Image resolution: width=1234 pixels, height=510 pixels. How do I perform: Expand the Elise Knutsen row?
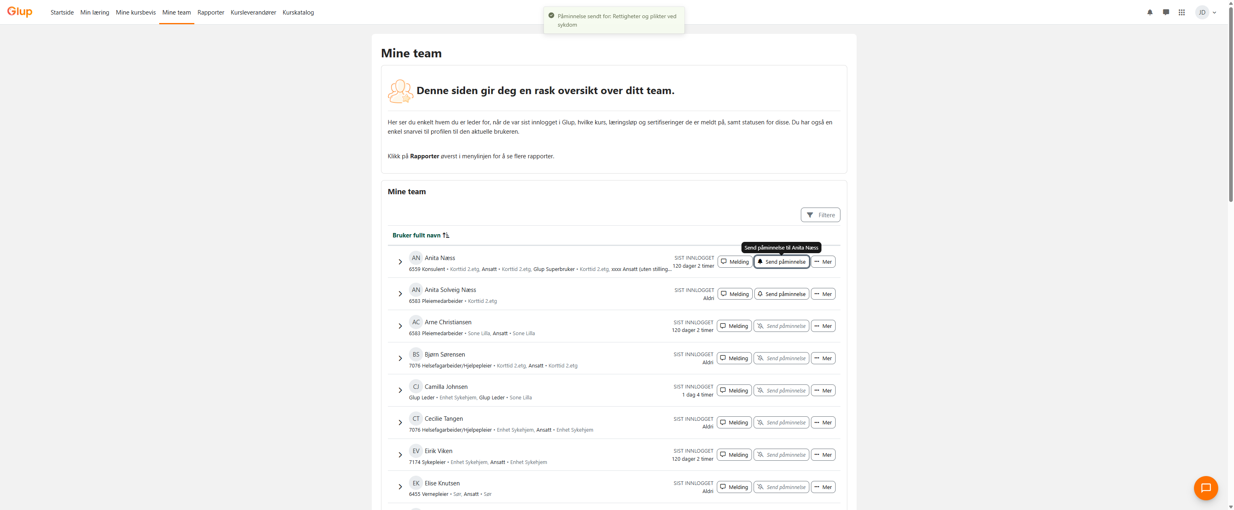(400, 487)
